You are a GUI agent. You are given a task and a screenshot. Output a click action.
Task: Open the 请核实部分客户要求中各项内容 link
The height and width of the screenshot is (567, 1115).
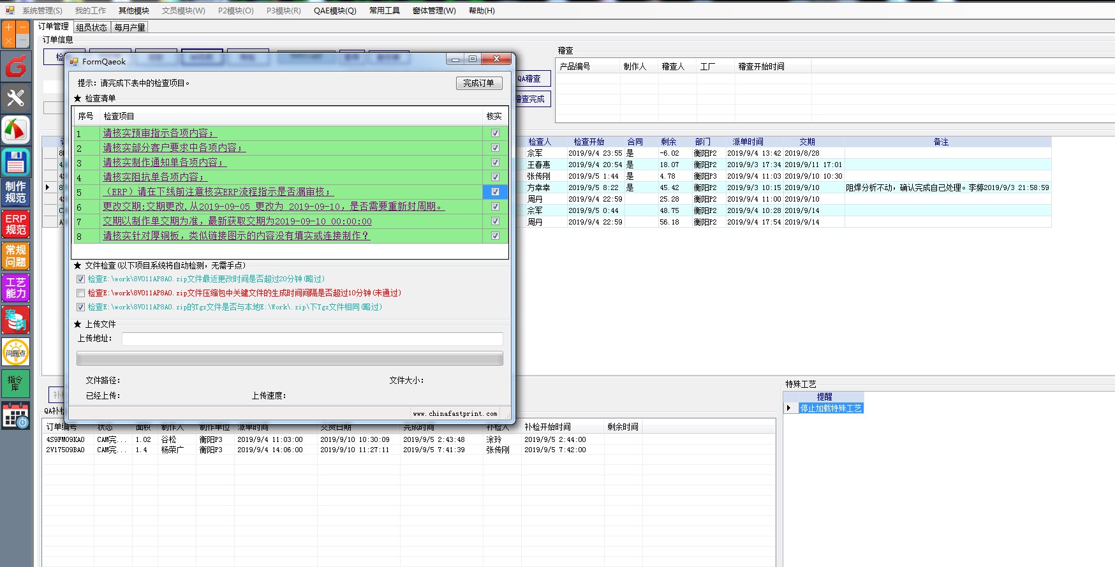[x=174, y=148]
